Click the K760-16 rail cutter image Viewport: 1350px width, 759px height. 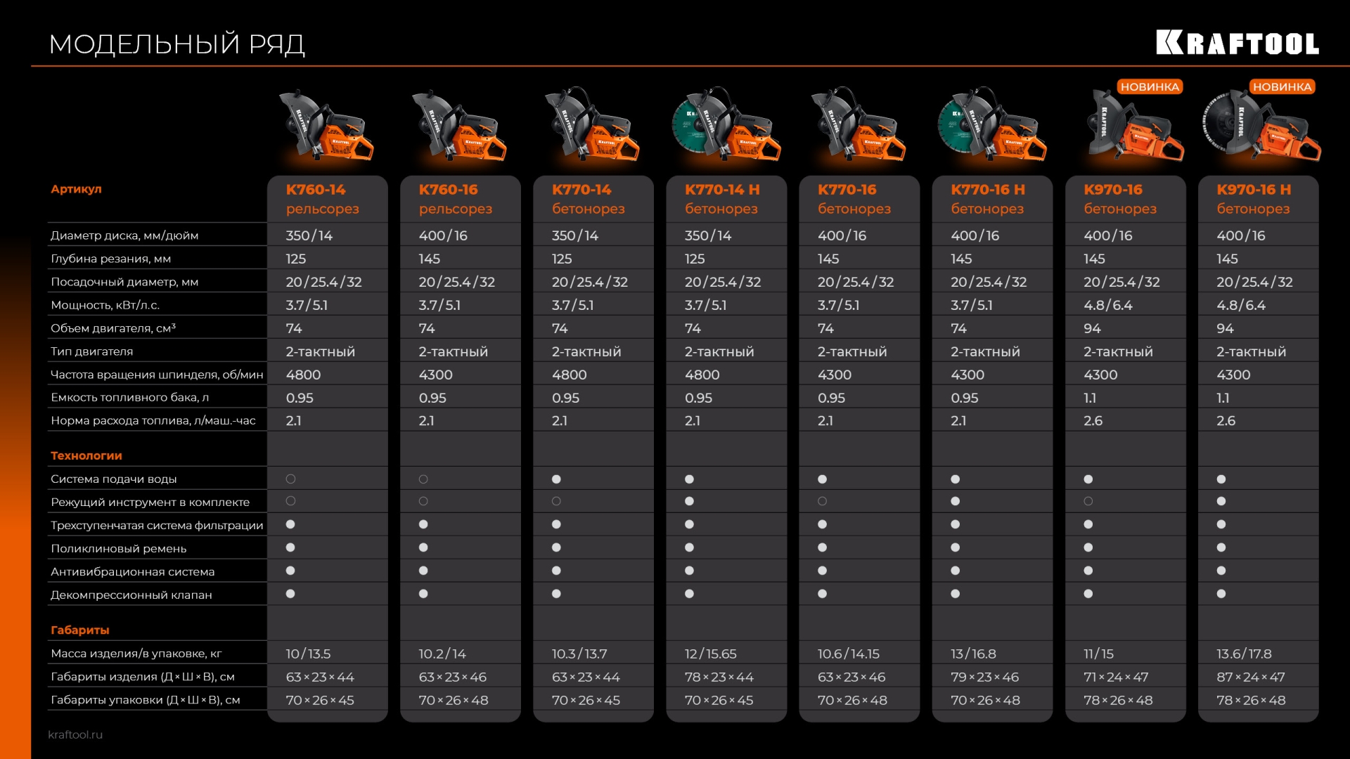point(460,128)
